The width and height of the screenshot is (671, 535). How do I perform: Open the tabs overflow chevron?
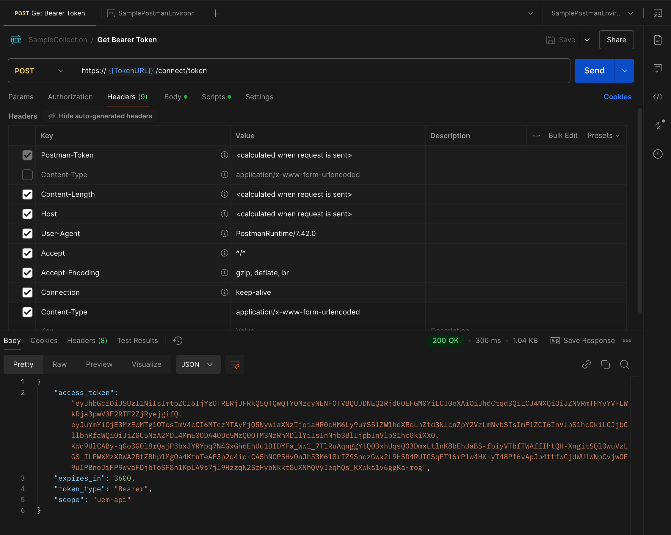pos(530,13)
